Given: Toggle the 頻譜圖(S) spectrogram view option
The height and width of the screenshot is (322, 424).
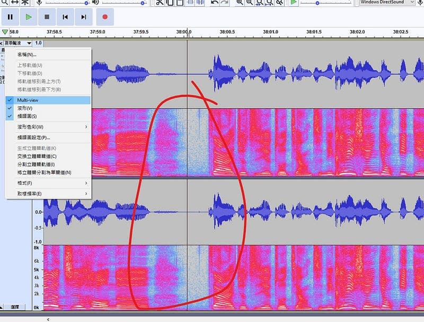Looking at the screenshot, I should (x=48, y=116).
